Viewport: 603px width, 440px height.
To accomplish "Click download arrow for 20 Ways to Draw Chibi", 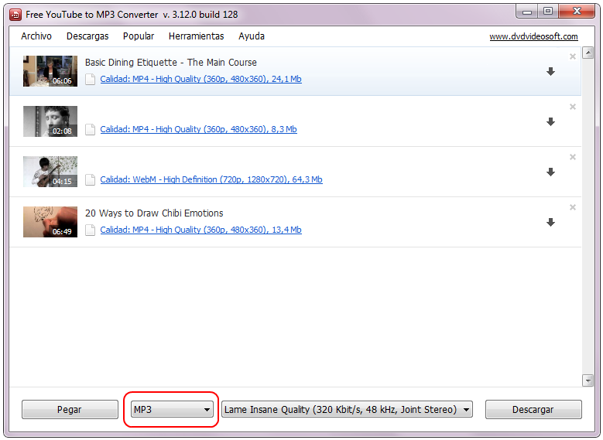I will click(550, 223).
